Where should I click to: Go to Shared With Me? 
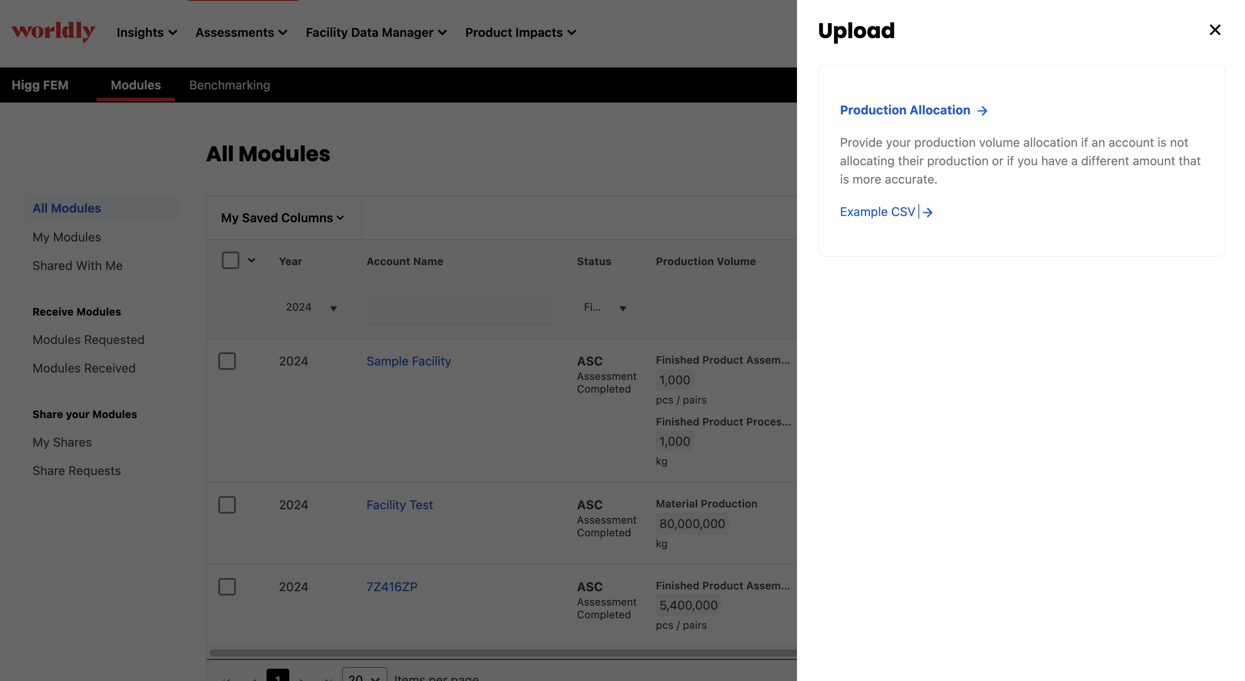coord(77,266)
